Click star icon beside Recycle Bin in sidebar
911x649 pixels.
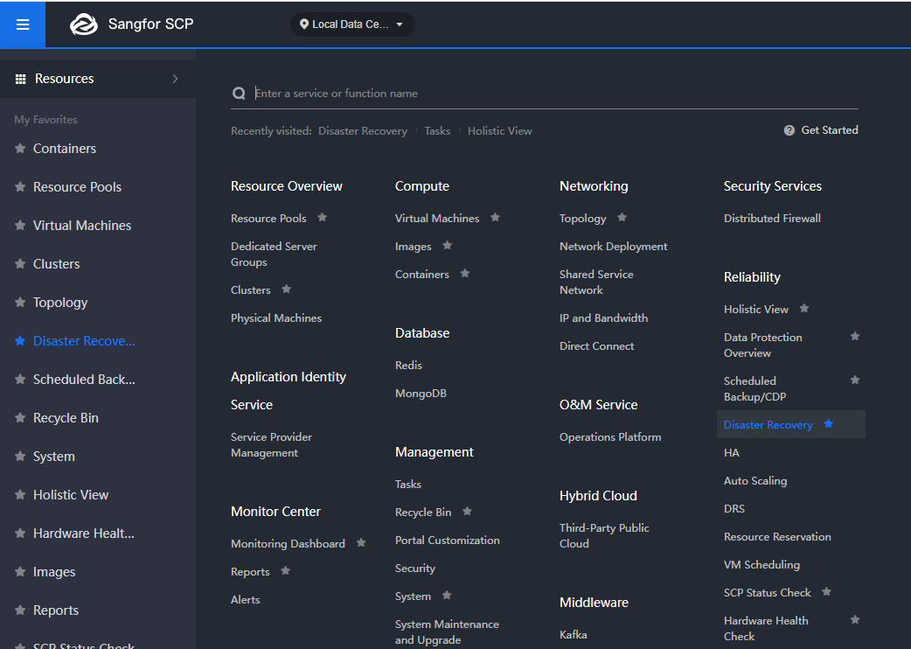pos(20,418)
